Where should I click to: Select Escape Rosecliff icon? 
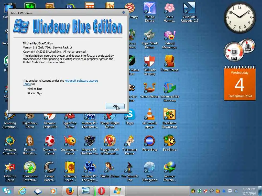50,171
